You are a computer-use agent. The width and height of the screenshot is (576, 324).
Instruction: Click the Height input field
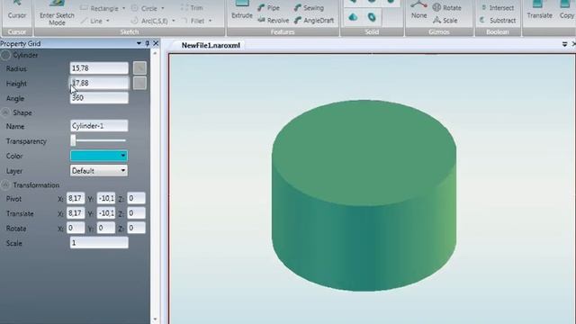pyautogui.click(x=99, y=83)
